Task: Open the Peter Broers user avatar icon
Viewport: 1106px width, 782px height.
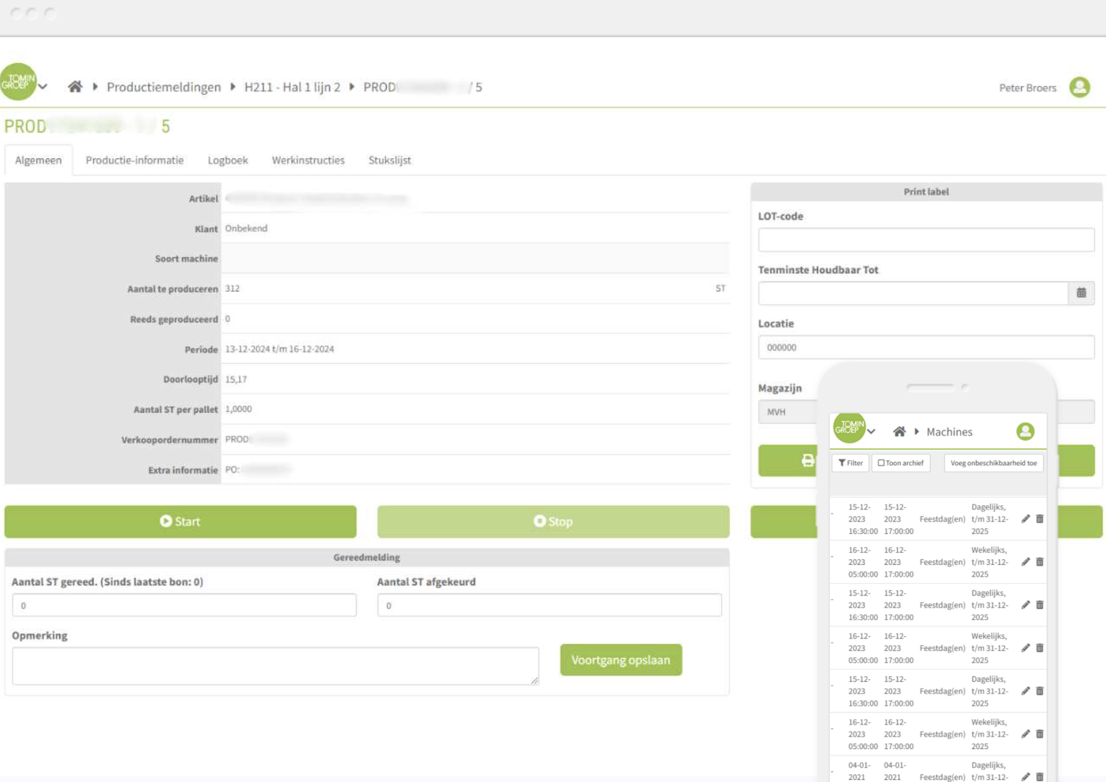Action: [1079, 88]
